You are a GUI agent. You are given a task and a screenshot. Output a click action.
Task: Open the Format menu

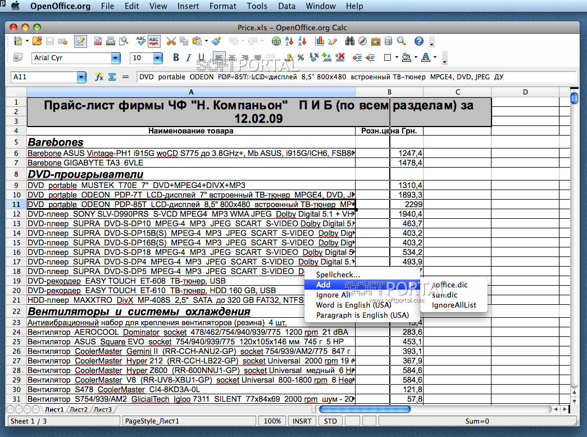(223, 6)
